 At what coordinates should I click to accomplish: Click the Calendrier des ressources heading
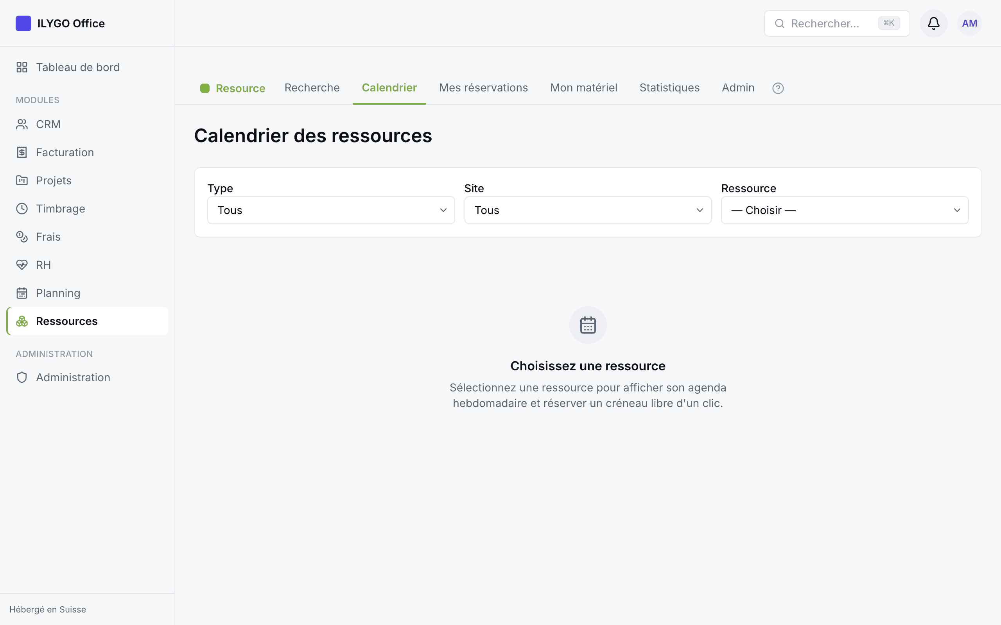click(x=313, y=136)
